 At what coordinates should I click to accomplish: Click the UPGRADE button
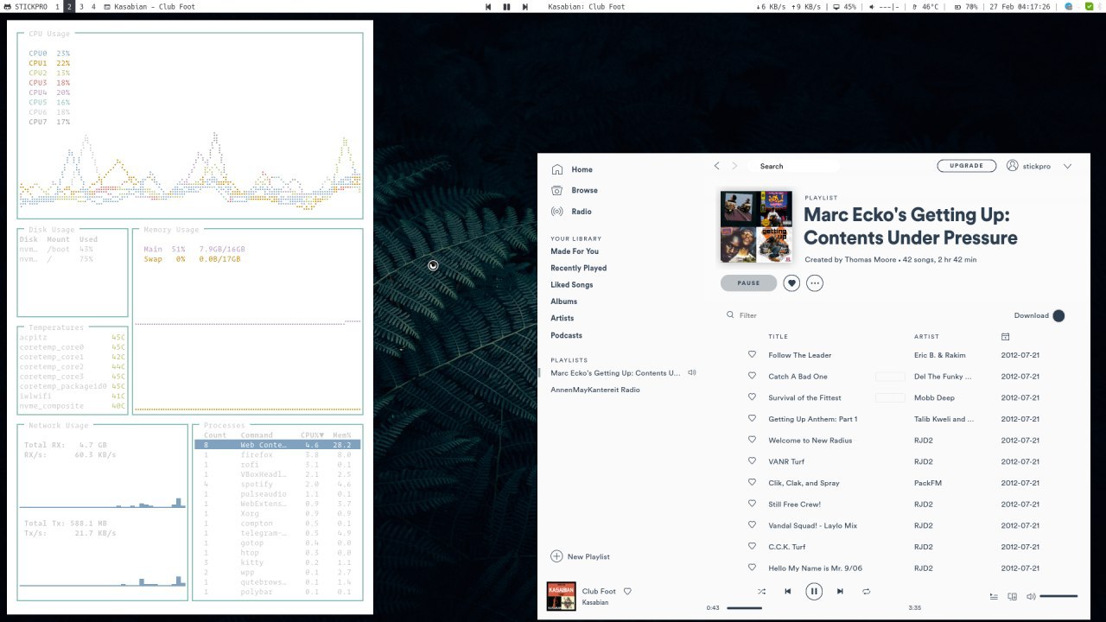pos(966,166)
